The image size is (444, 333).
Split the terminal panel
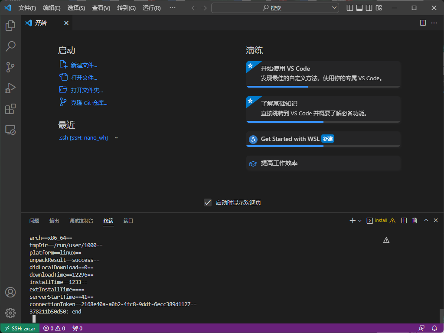click(404, 221)
